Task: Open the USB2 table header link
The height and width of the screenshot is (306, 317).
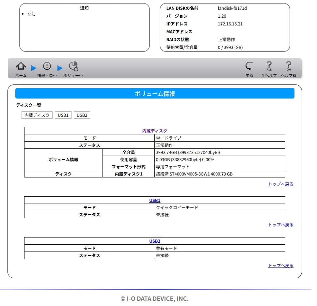Action: coord(154,241)
